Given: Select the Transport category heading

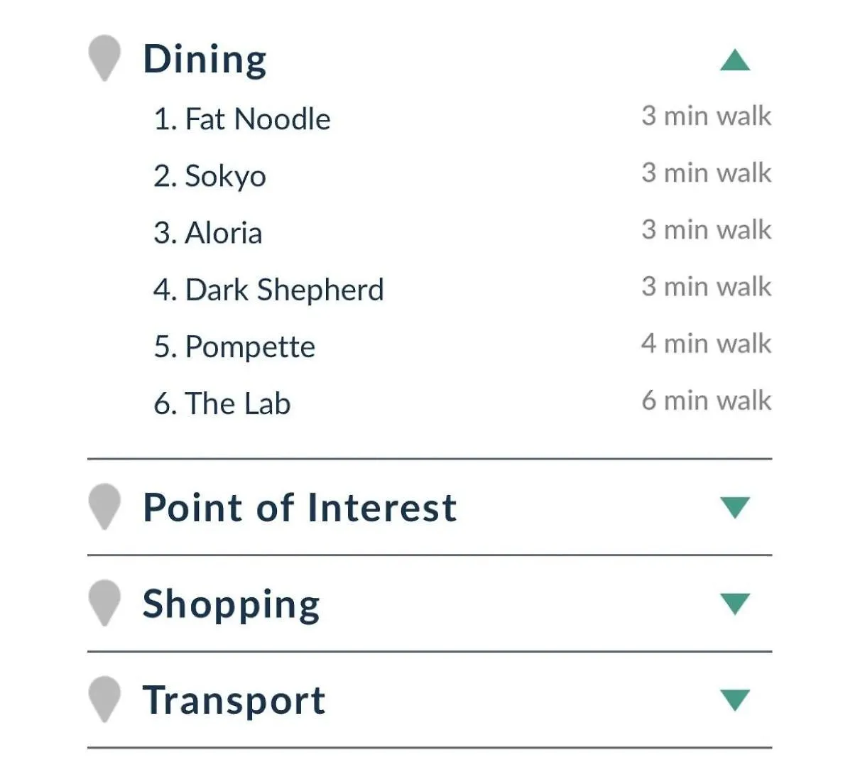Looking at the screenshot, I should 234,701.
